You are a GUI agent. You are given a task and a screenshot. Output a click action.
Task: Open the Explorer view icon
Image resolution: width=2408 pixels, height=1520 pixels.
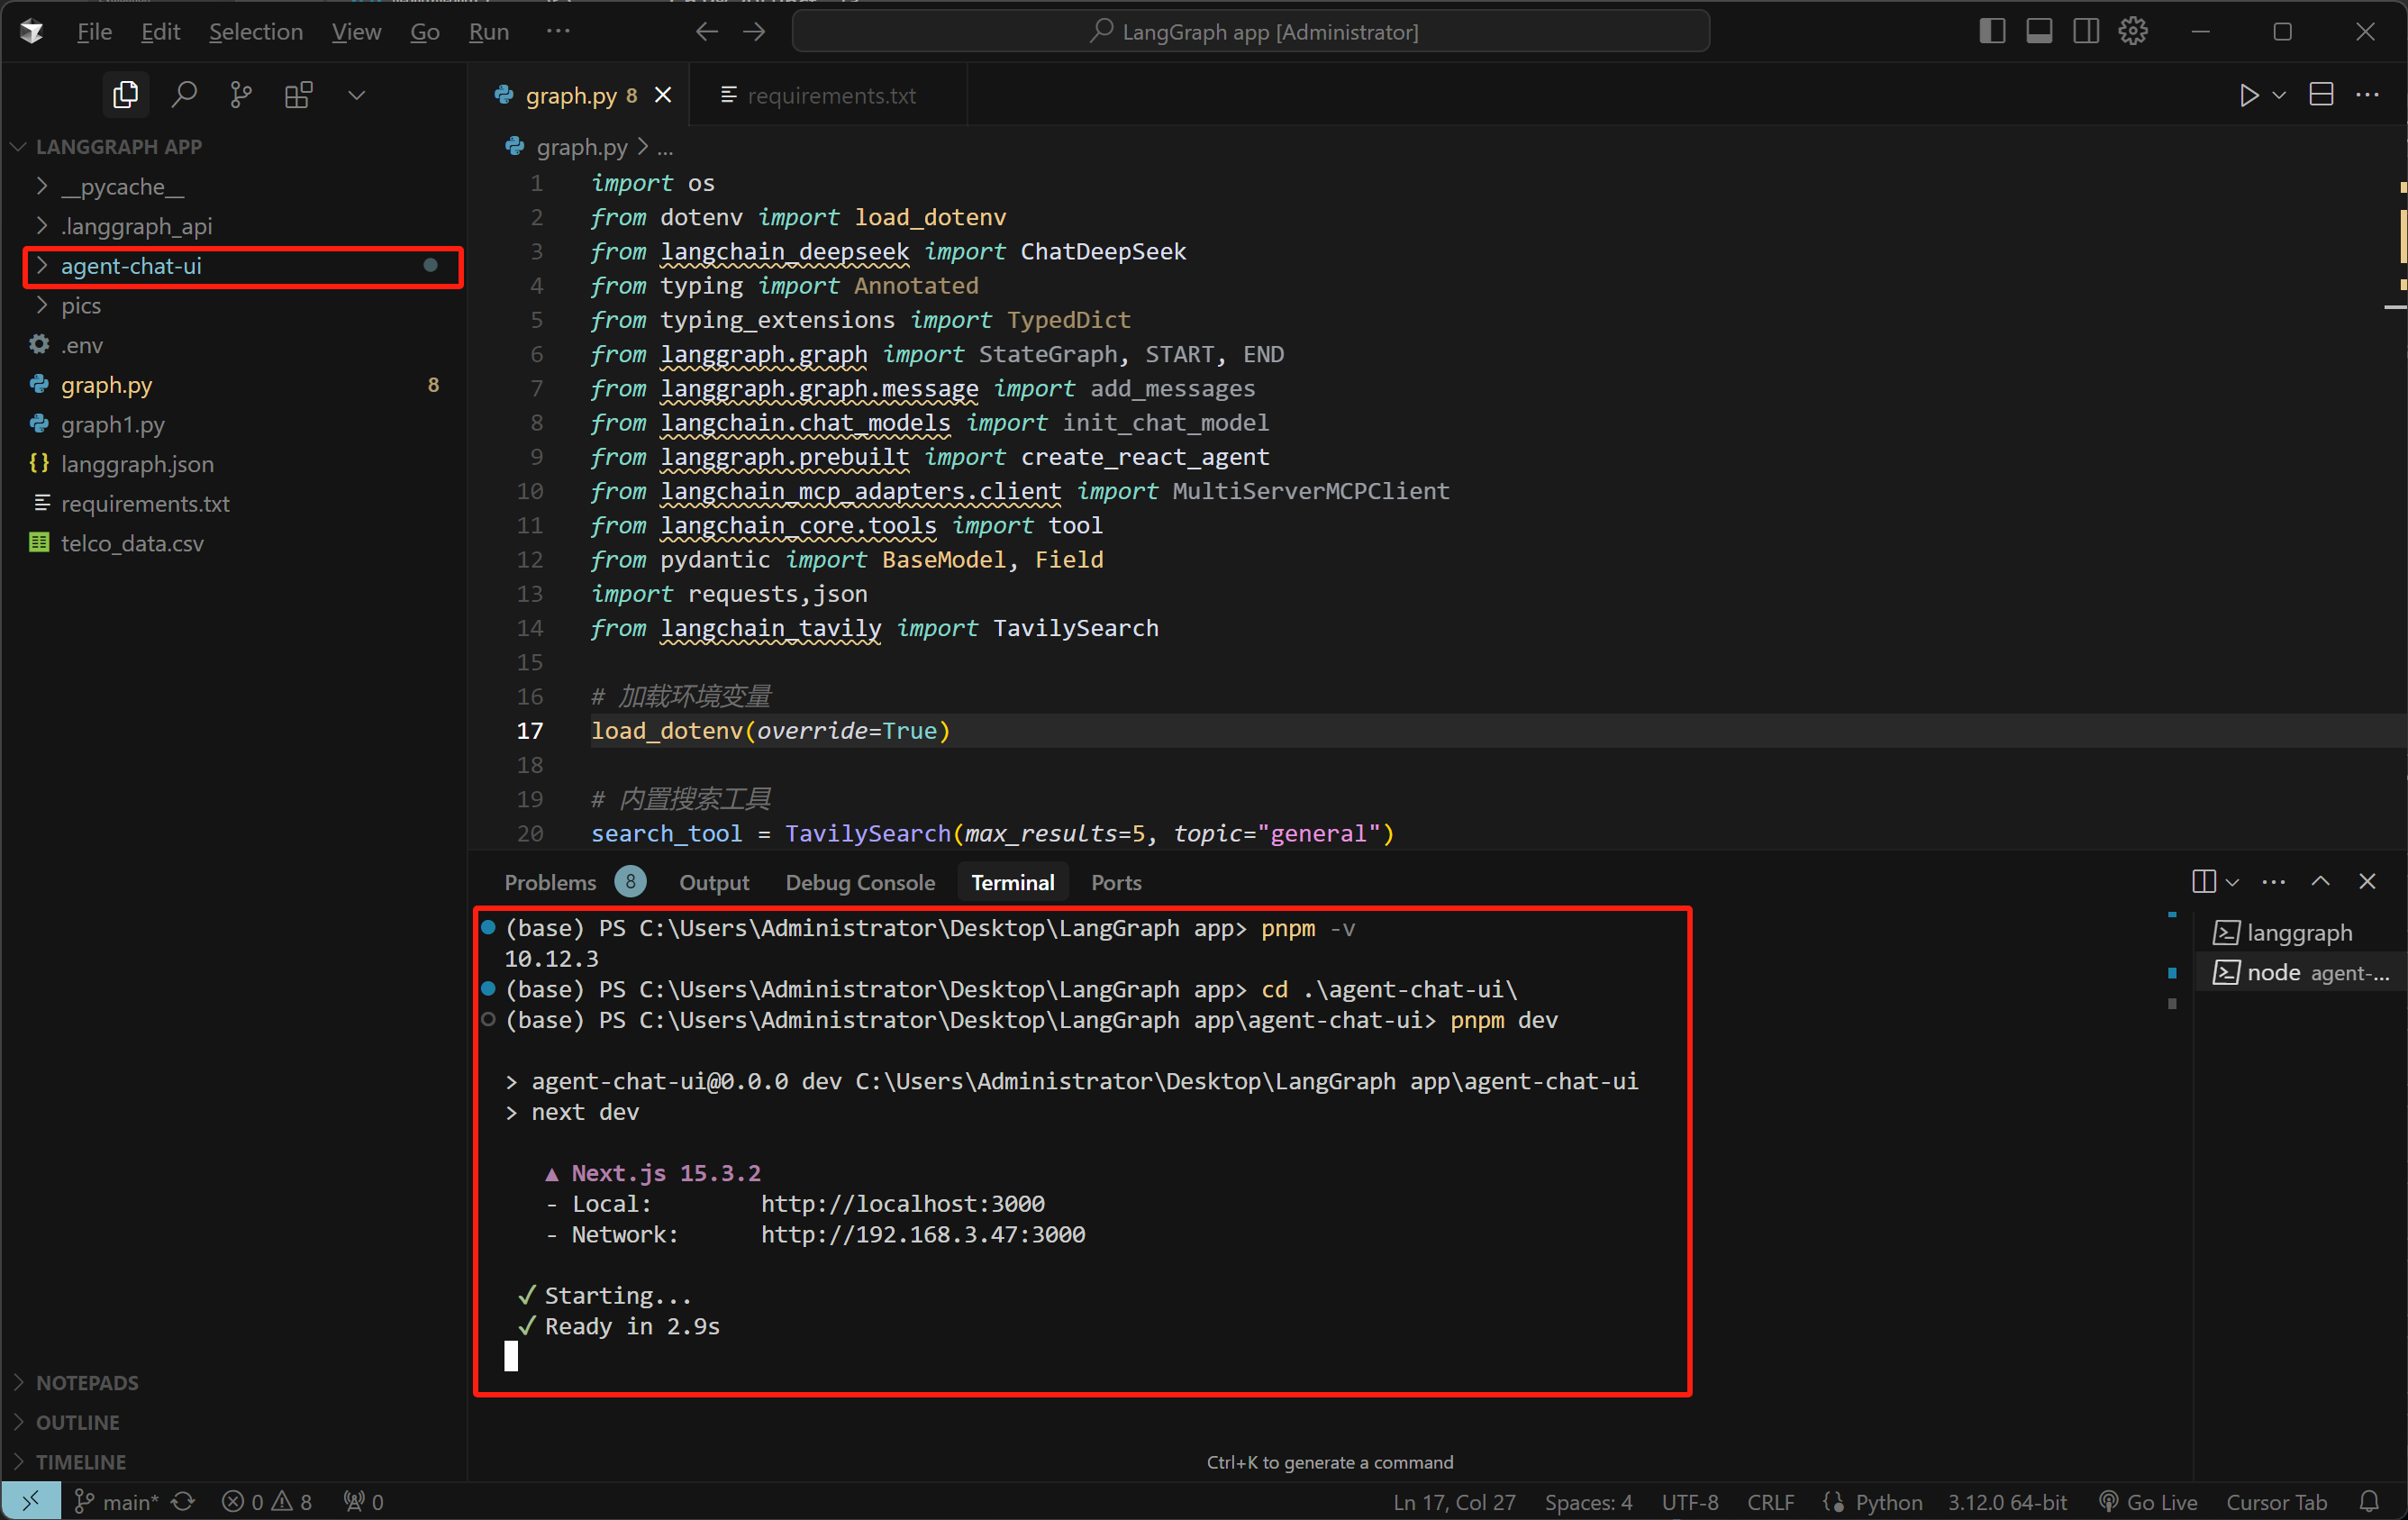pyautogui.click(x=125, y=95)
